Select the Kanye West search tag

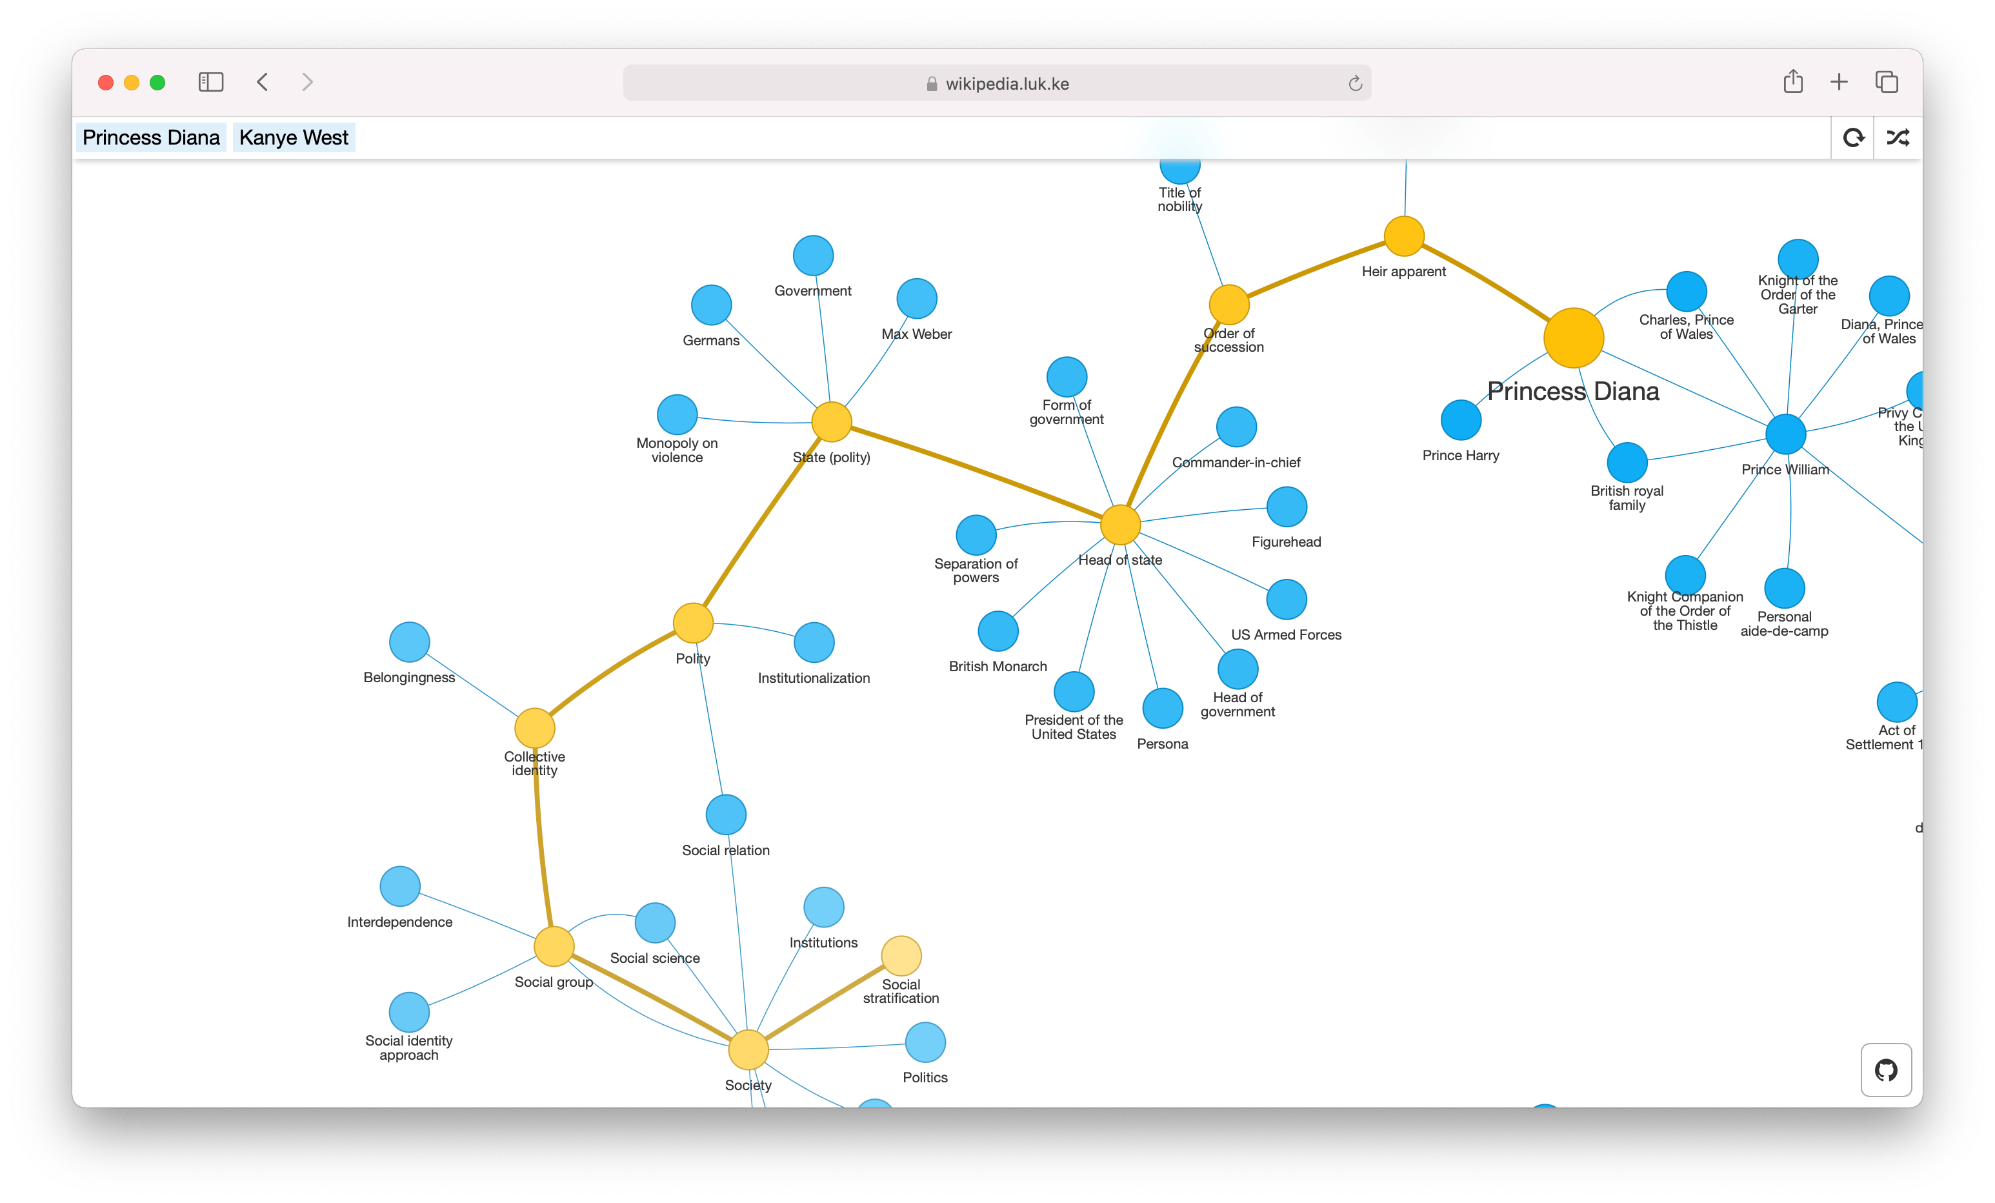coord(294,137)
